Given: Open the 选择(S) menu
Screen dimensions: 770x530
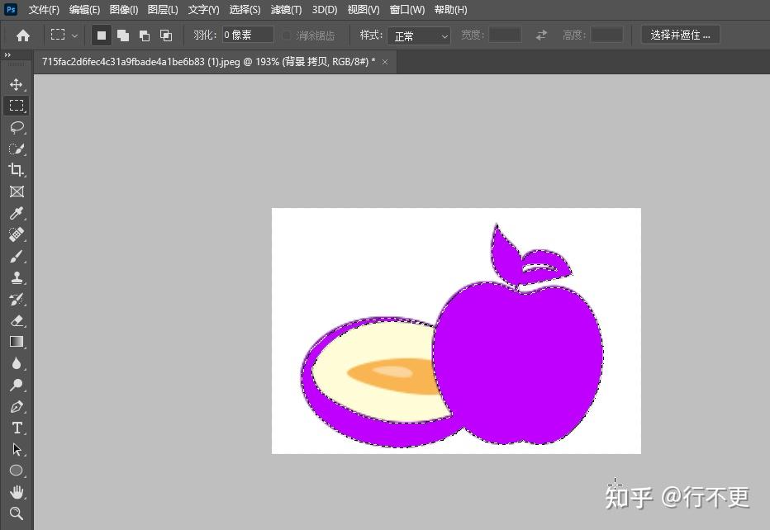Looking at the screenshot, I should click(245, 10).
